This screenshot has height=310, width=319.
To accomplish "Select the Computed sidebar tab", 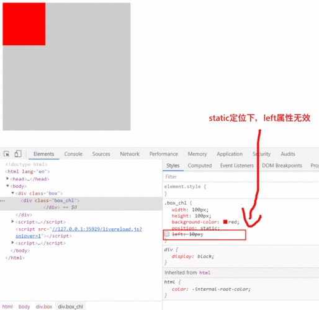I will (x=200, y=166).
